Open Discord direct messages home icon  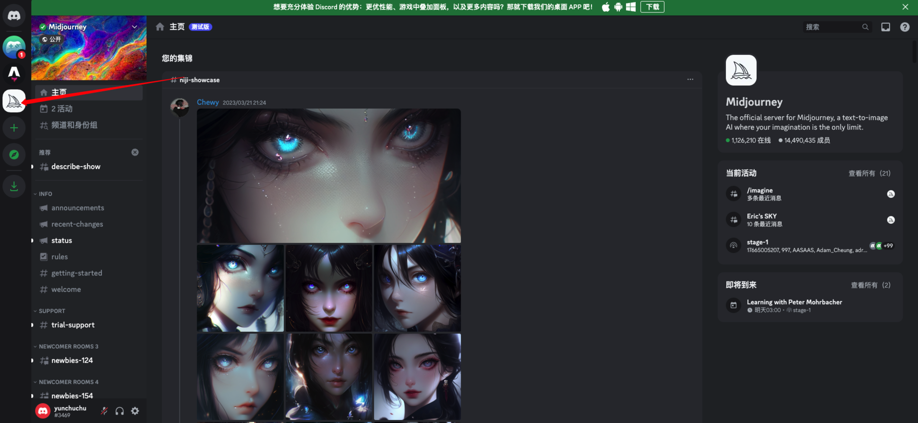click(x=14, y=16)
